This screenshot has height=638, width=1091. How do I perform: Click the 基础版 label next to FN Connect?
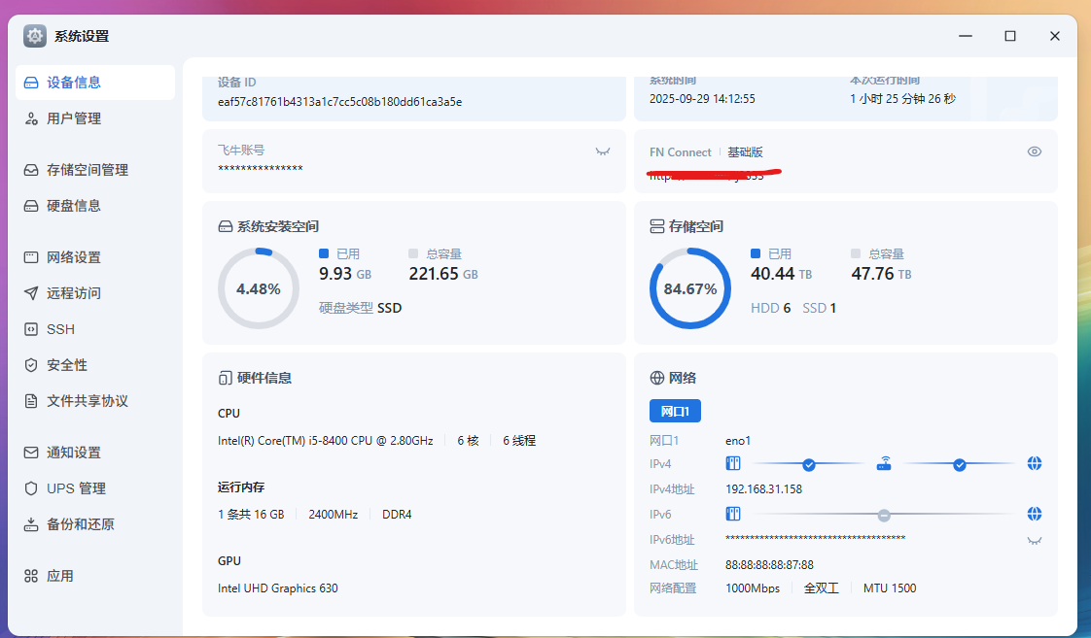click(745, 152)
